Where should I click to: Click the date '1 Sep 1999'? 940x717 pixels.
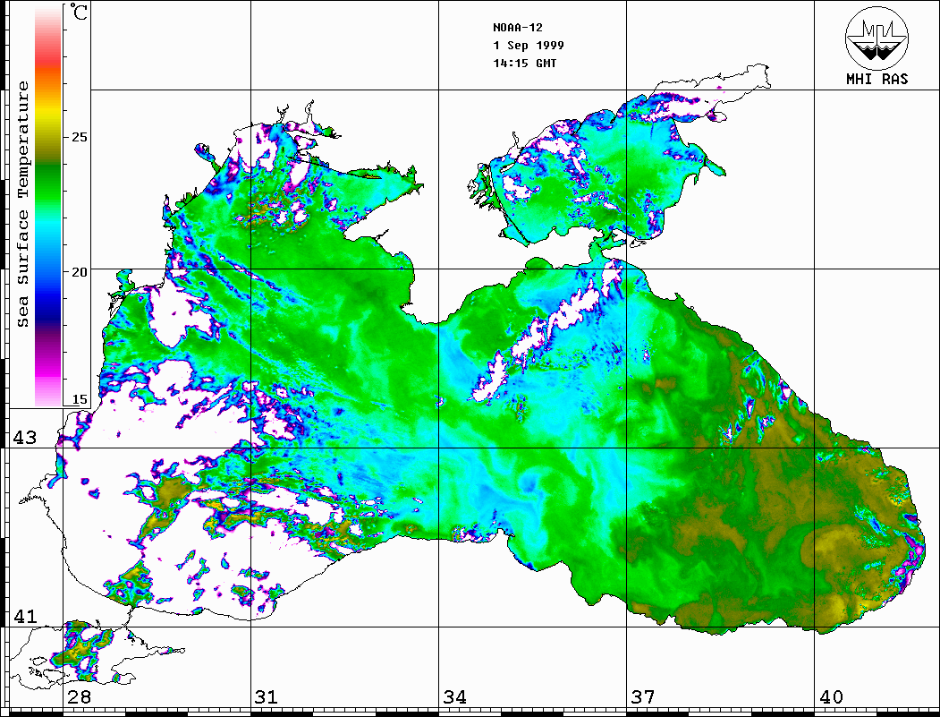(529, 45)
